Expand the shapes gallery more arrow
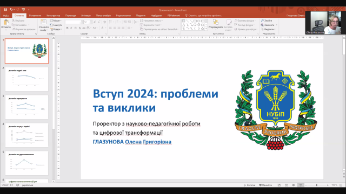This screenshot has height=194, width=346. (206, 29)
